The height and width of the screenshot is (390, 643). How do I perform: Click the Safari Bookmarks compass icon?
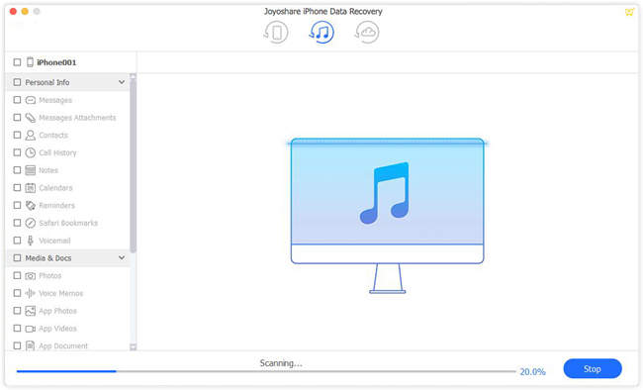tap(31, 223)
